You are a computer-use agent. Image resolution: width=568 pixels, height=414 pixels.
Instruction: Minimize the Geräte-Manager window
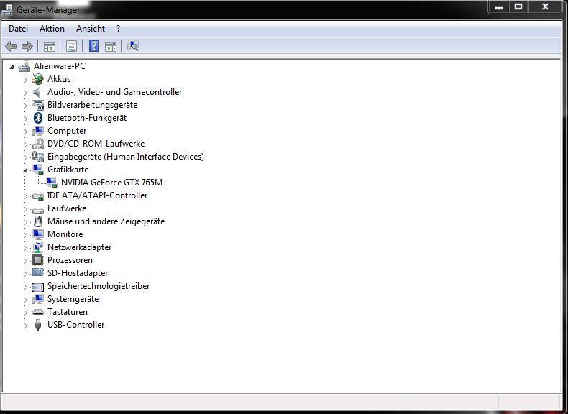[499, 6]
